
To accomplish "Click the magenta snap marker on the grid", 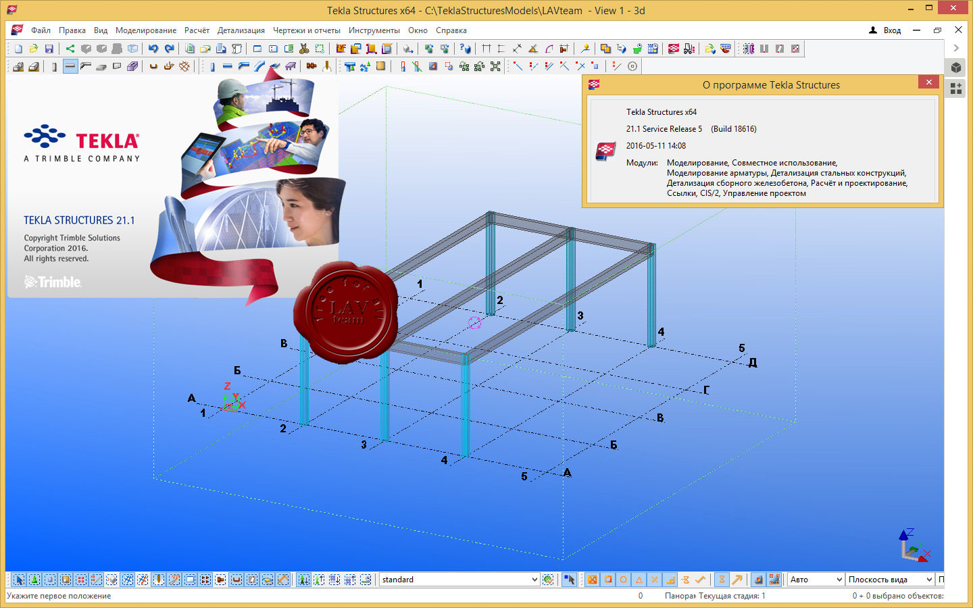I will (x=474, y=323).
